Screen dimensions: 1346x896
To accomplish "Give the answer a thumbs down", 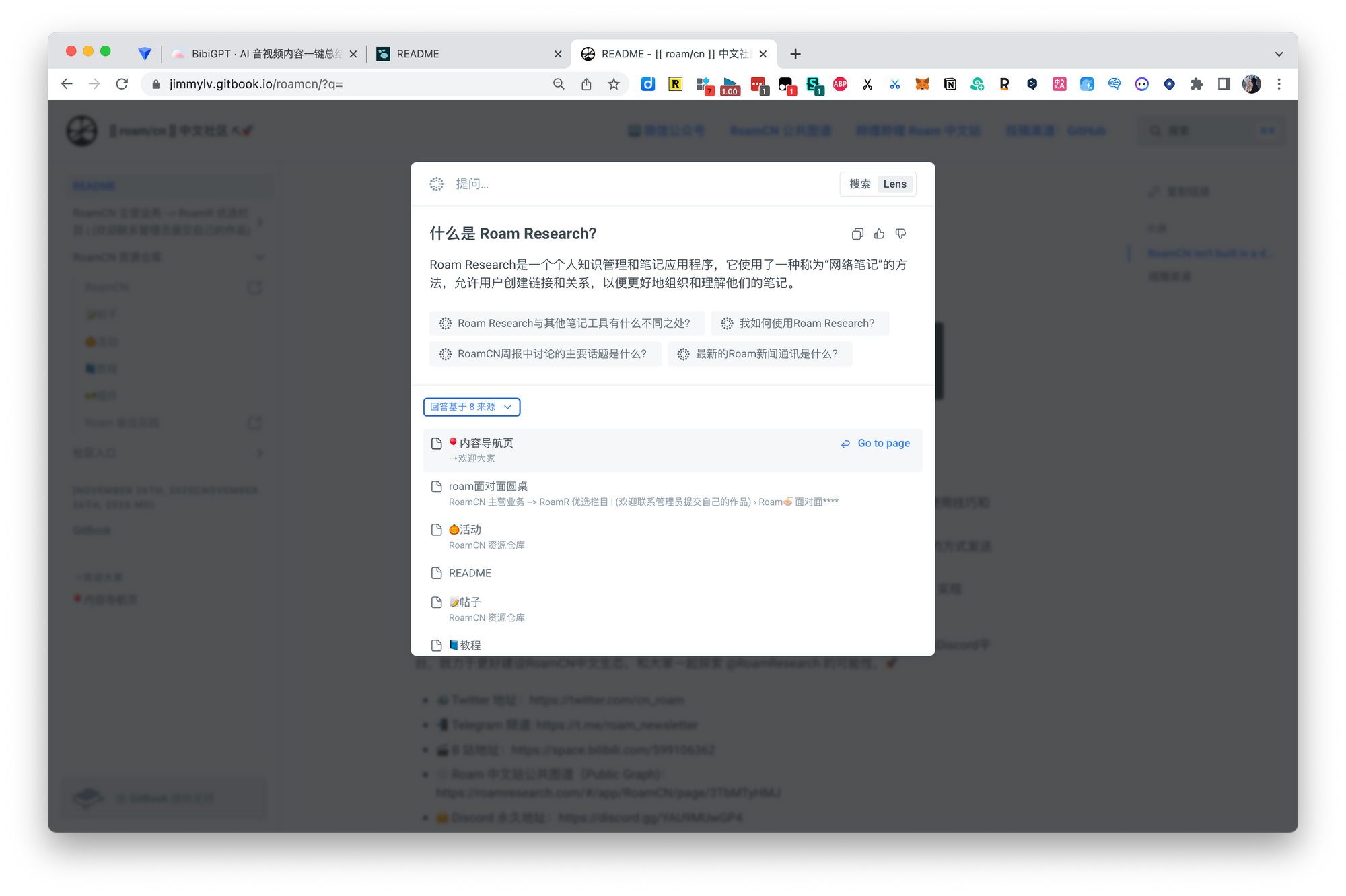I will coord(900,234).
